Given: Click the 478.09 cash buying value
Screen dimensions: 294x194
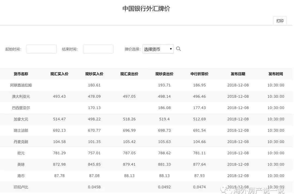Looking at the screenshot, I should 94,96.
